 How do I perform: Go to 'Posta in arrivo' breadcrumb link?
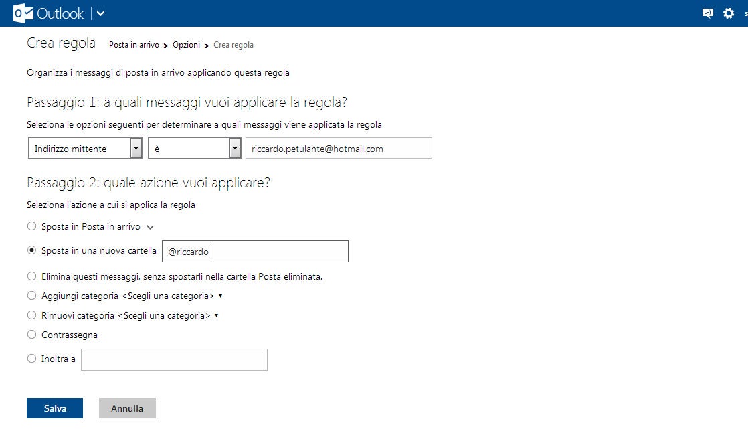[134, 45]
